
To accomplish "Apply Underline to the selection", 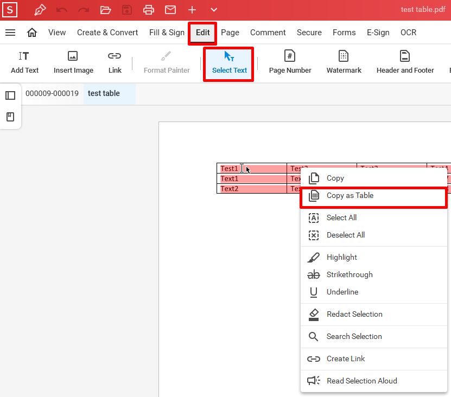I will [373, 292].
